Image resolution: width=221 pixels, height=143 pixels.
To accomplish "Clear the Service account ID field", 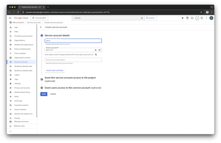I will pos(95,50).
